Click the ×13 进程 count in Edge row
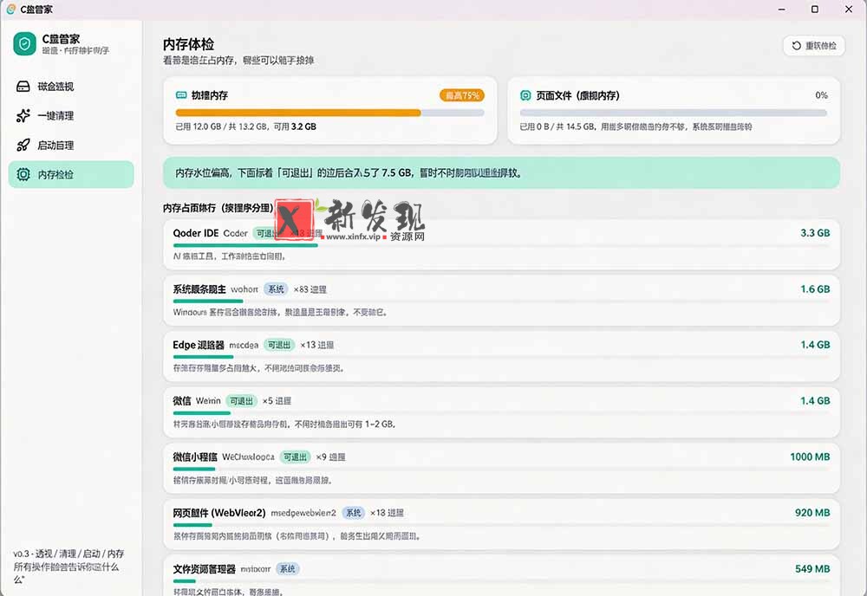867x596 pixels. (x=316, y=346)
